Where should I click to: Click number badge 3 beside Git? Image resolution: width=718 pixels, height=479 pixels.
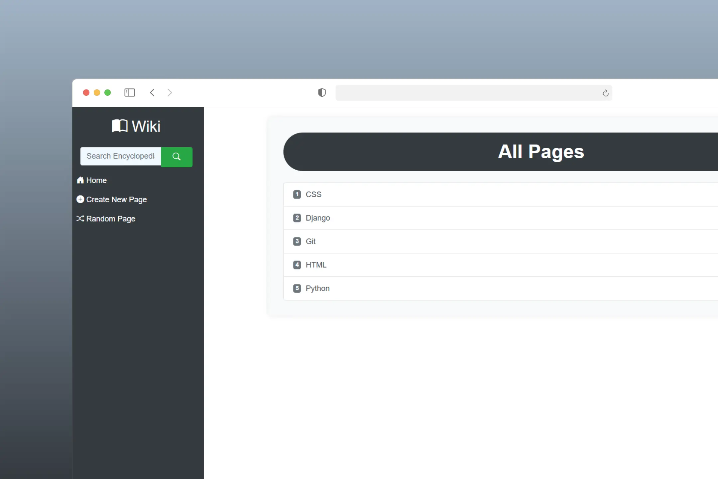pos(297,241)
